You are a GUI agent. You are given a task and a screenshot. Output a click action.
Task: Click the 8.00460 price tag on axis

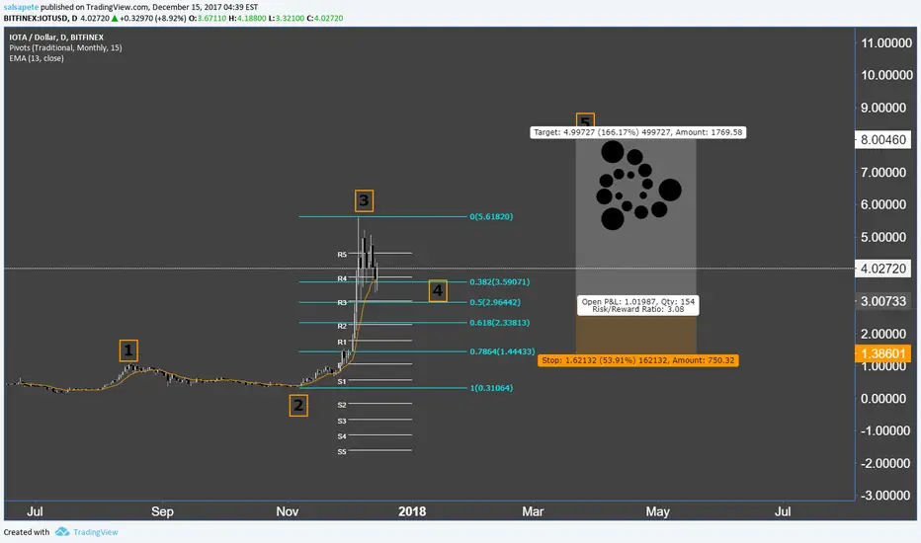tap(883, 140)
